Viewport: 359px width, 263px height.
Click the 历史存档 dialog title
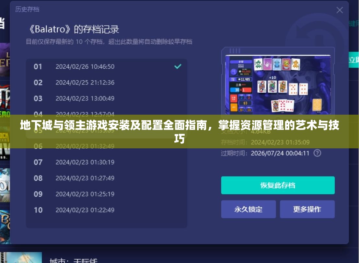click(x=27, y=9)
